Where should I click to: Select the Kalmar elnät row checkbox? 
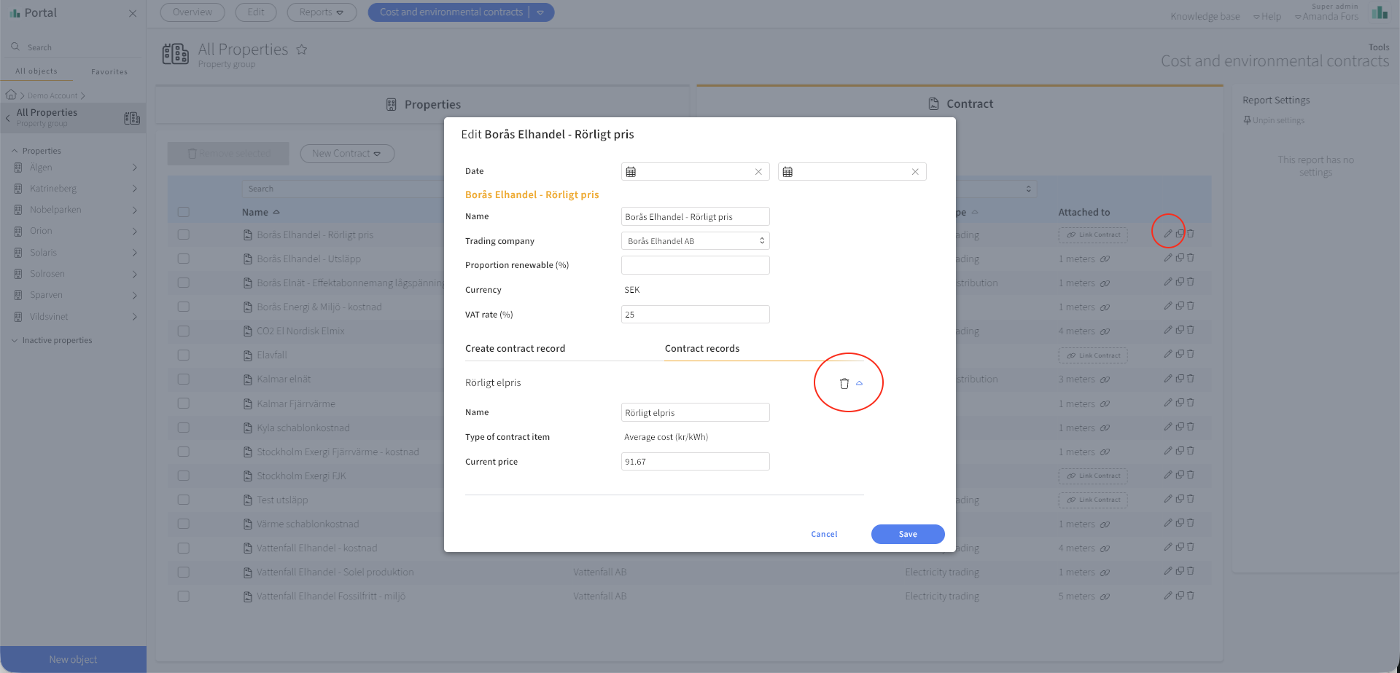(183, 379)
